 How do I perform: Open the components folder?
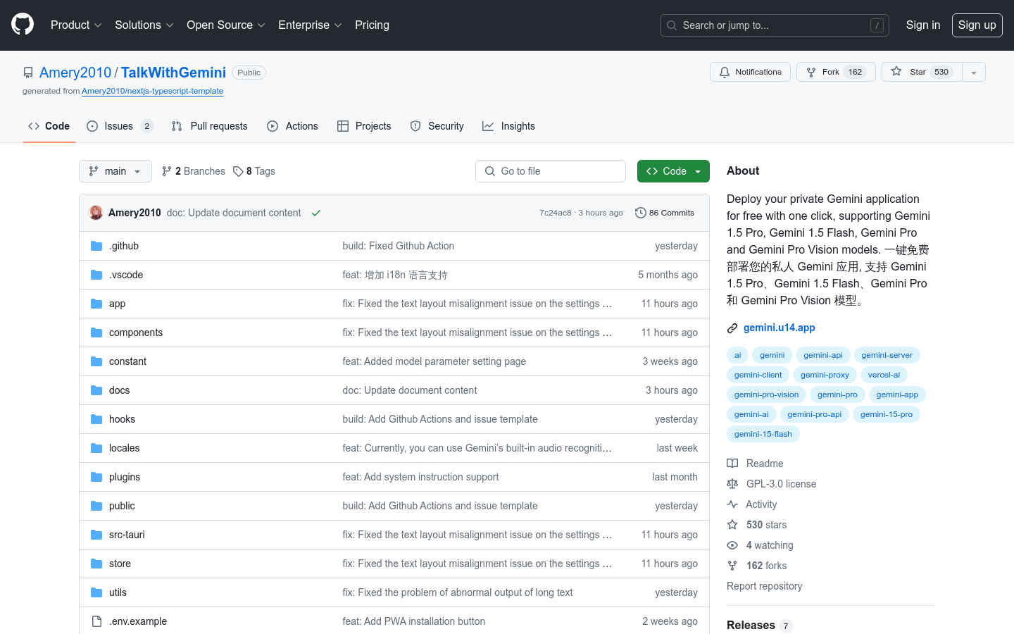(x=136, y=332)
